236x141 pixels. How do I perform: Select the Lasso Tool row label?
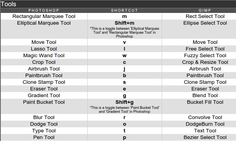(44, 49)
